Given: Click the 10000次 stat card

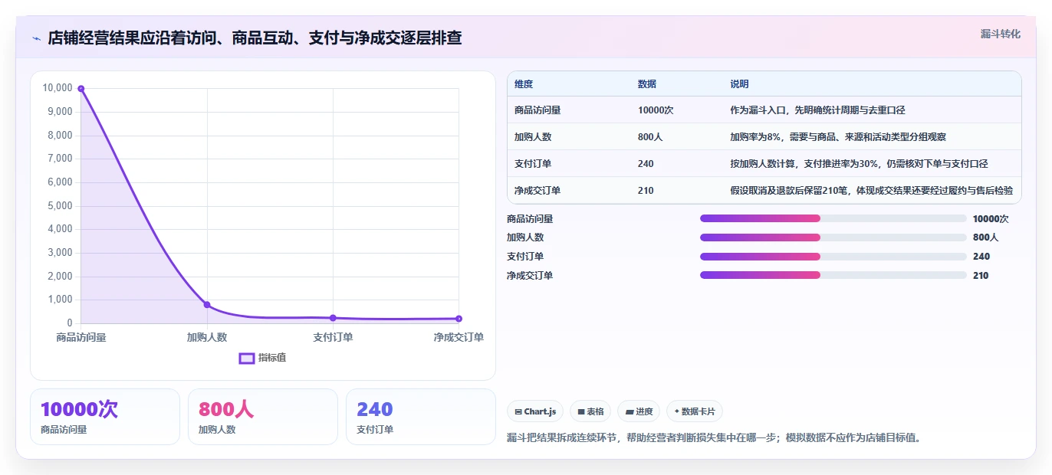Looking at the screenshot, I should (x=105, y=417).
